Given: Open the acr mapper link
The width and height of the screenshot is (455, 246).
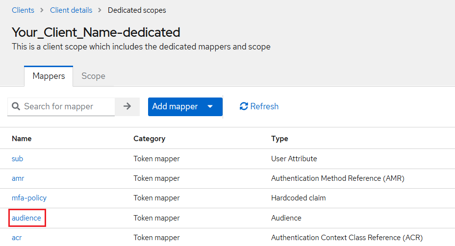Looking at the screenshot, I should tap(17, 237).
